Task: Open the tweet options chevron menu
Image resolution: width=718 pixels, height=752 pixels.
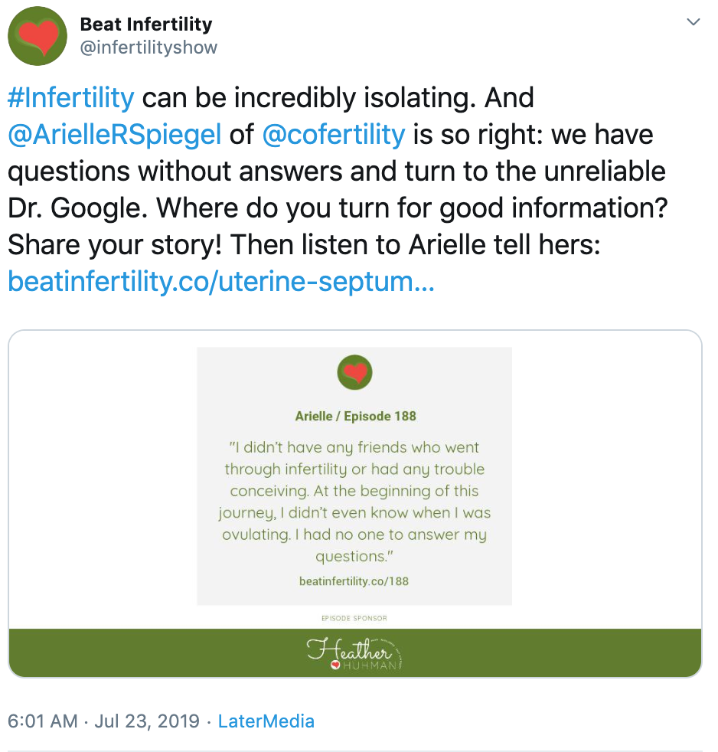Action: coord(693,22)
